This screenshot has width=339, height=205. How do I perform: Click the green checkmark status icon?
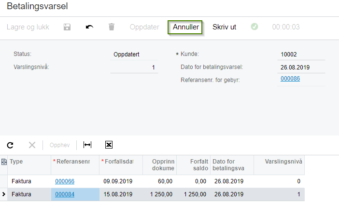click(x=254, y=27)
